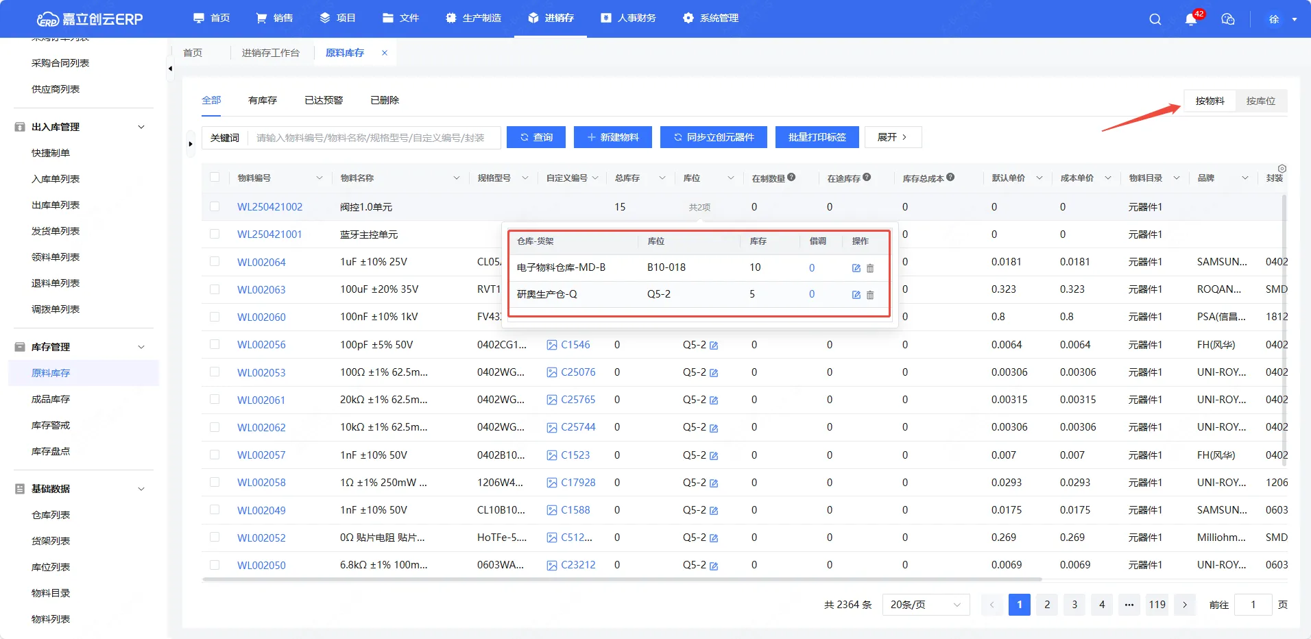Switch to the 已达预警 tab

tap(324, 100)
